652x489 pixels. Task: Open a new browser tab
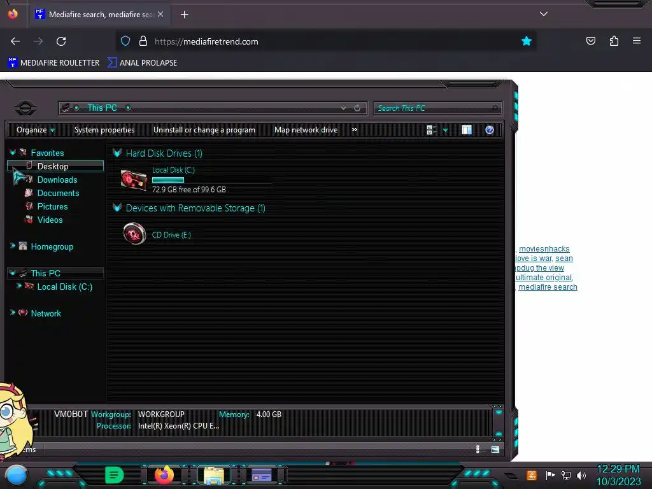[x=184, y=15]
